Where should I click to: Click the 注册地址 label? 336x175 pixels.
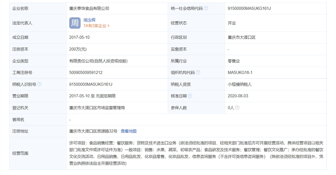20,131
